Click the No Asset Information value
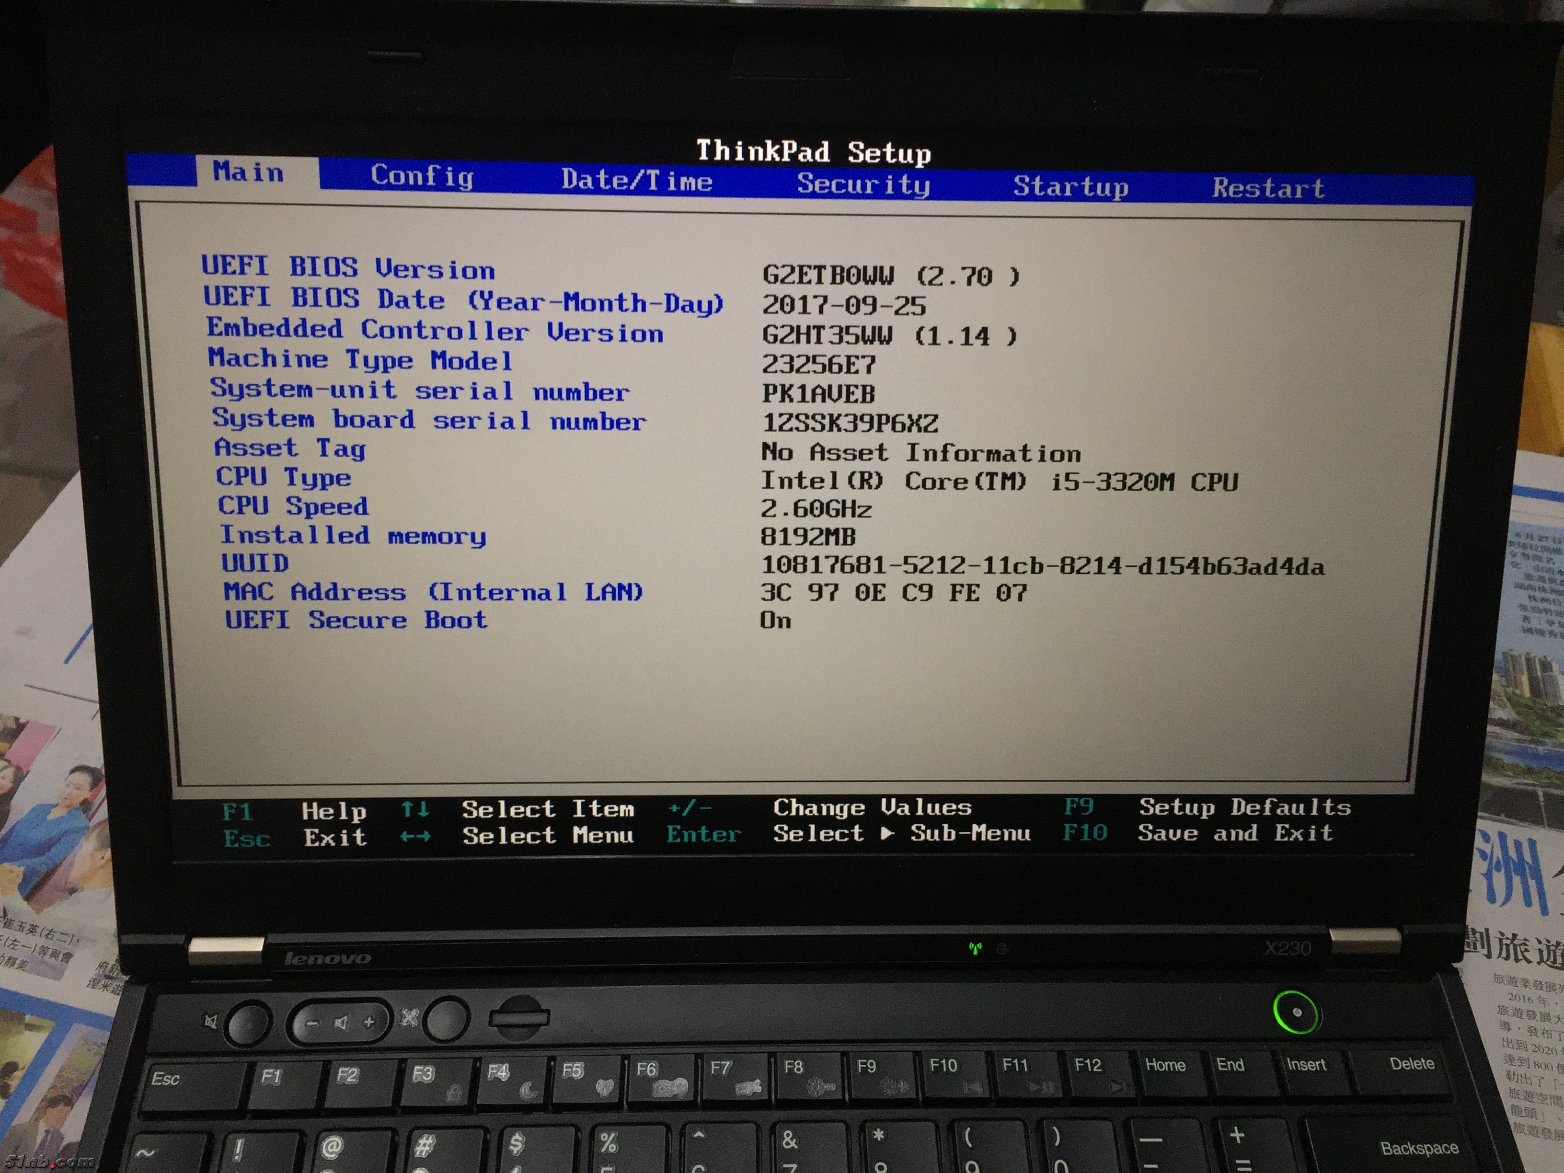Image resolution: width=1564 pixels, height=1173 pixels. point(921,452)
